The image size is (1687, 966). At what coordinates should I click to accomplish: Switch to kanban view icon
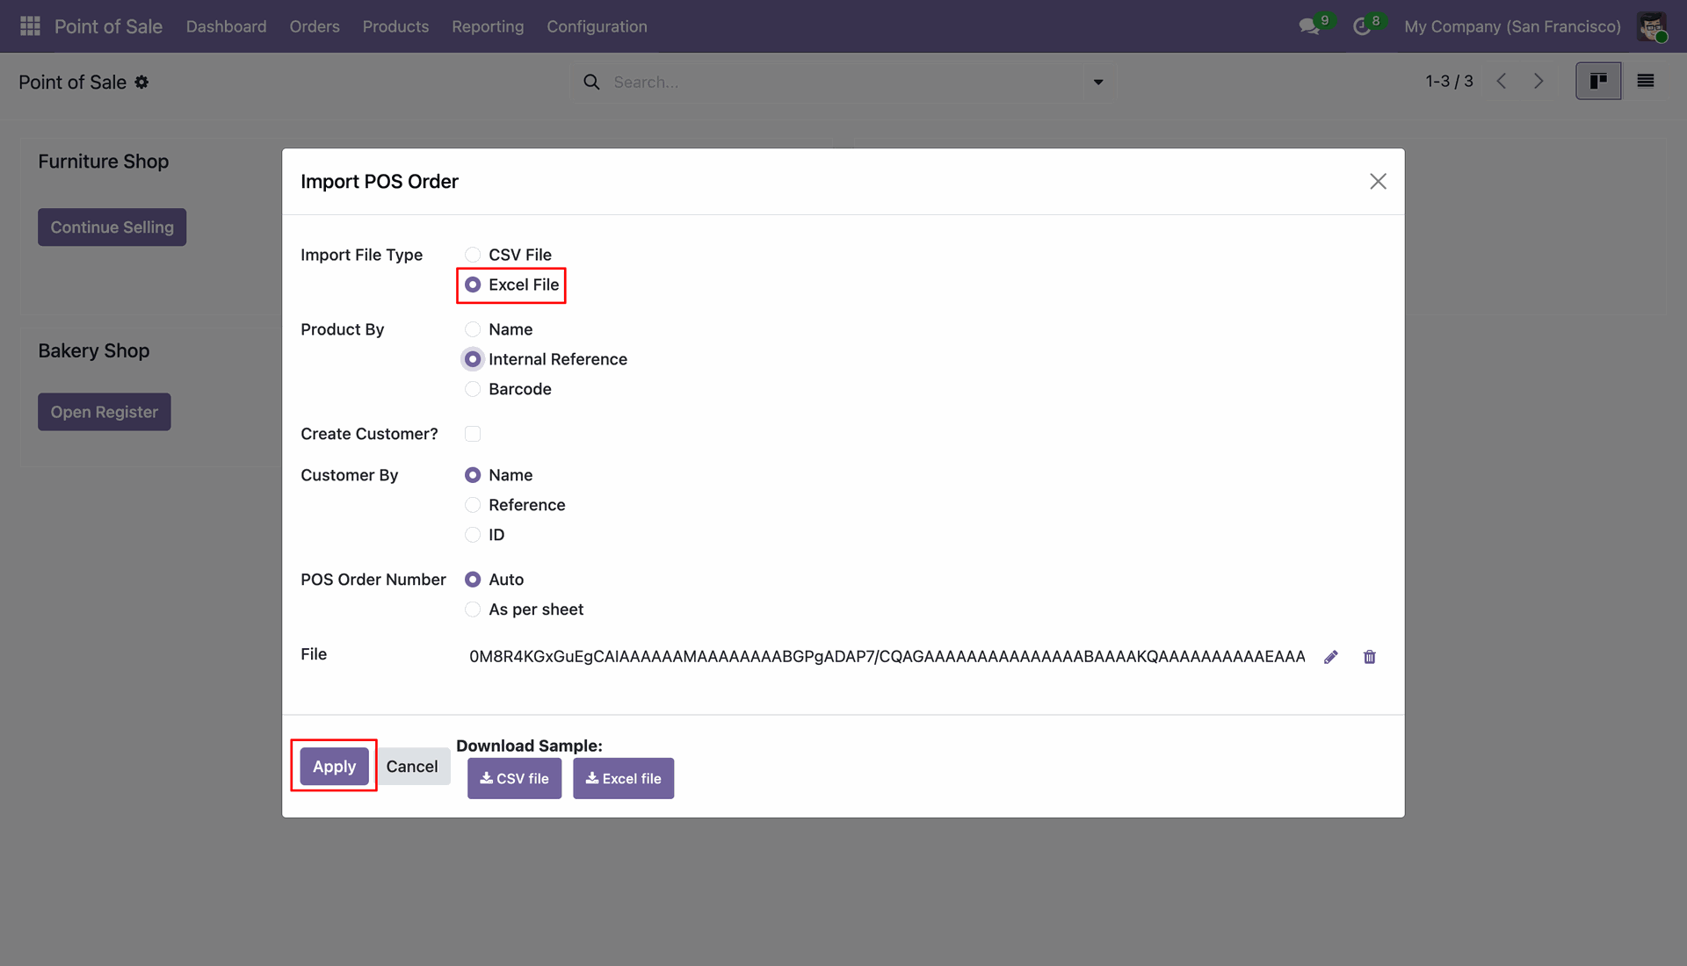(1598, 81)
